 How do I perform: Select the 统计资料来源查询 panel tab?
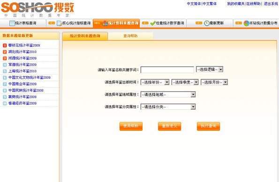pyautogui.click(x=85, y=36)
